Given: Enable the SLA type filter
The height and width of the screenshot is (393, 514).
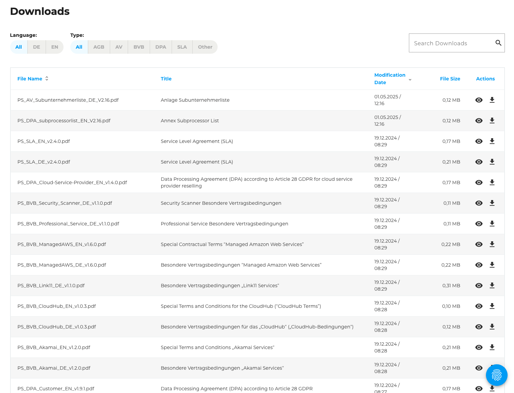Looking at the screenshot, I should click(182, 47).
